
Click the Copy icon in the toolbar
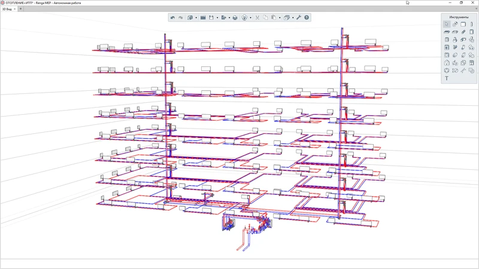click(x=265, y=18)
